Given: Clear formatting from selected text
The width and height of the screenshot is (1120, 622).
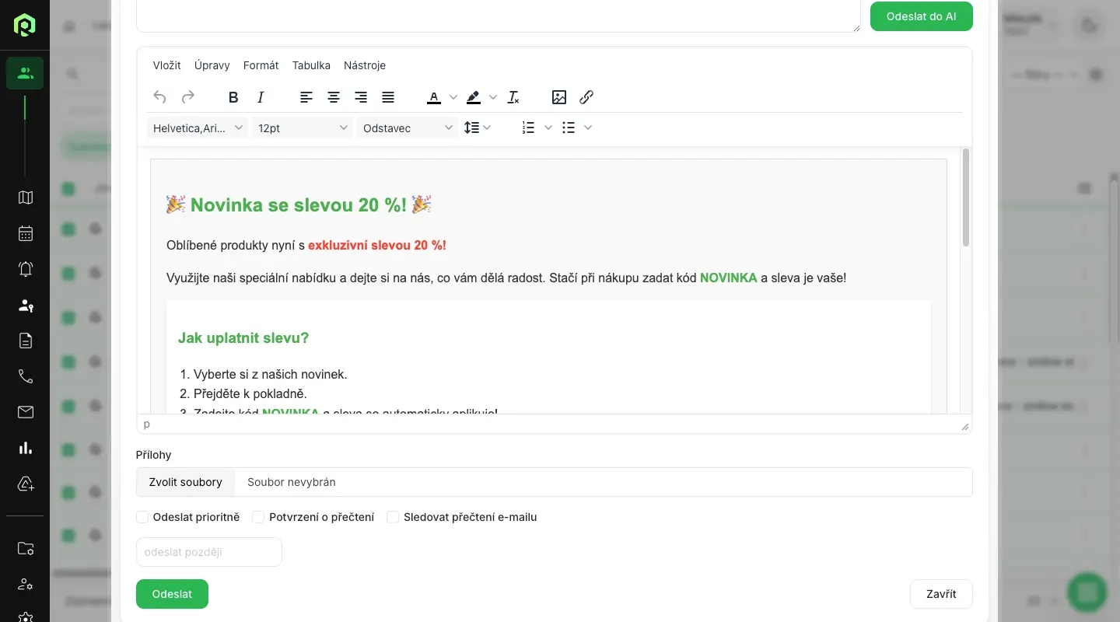Looking at the screenshot, I should (513, 97).
